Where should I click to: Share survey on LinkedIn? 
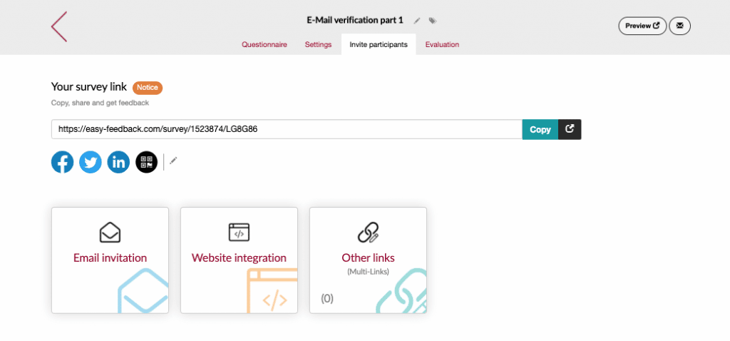click(x=118, y=162)
